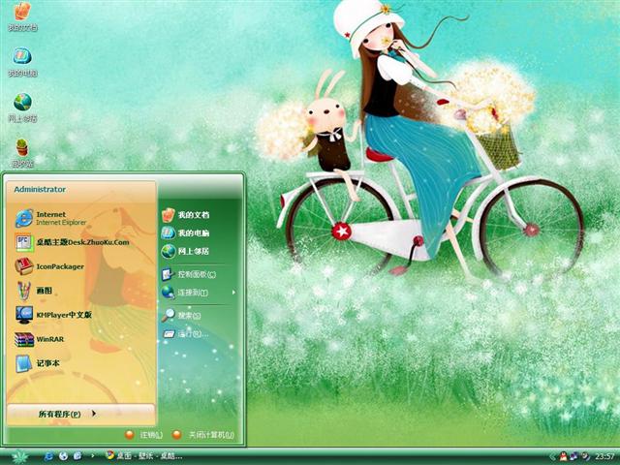The height and width of the screenshot is (465, 620).
Task: Click the 23:57 system clock
Action: (x=604, y=456)
